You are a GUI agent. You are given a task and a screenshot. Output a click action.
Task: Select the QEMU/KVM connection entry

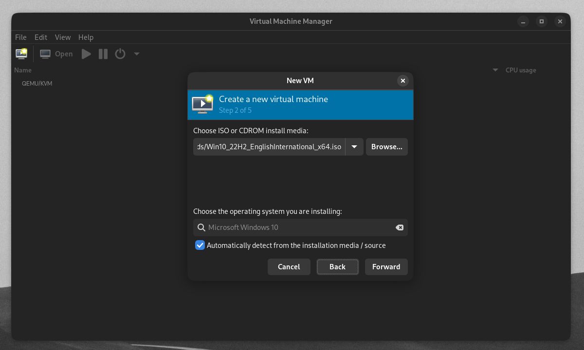(x=37, y=83)
